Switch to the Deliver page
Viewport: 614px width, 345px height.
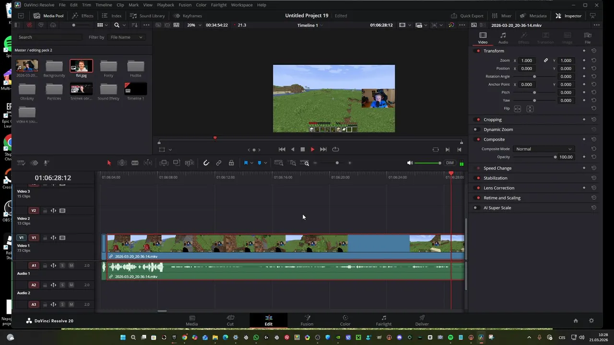click(422, 321)
